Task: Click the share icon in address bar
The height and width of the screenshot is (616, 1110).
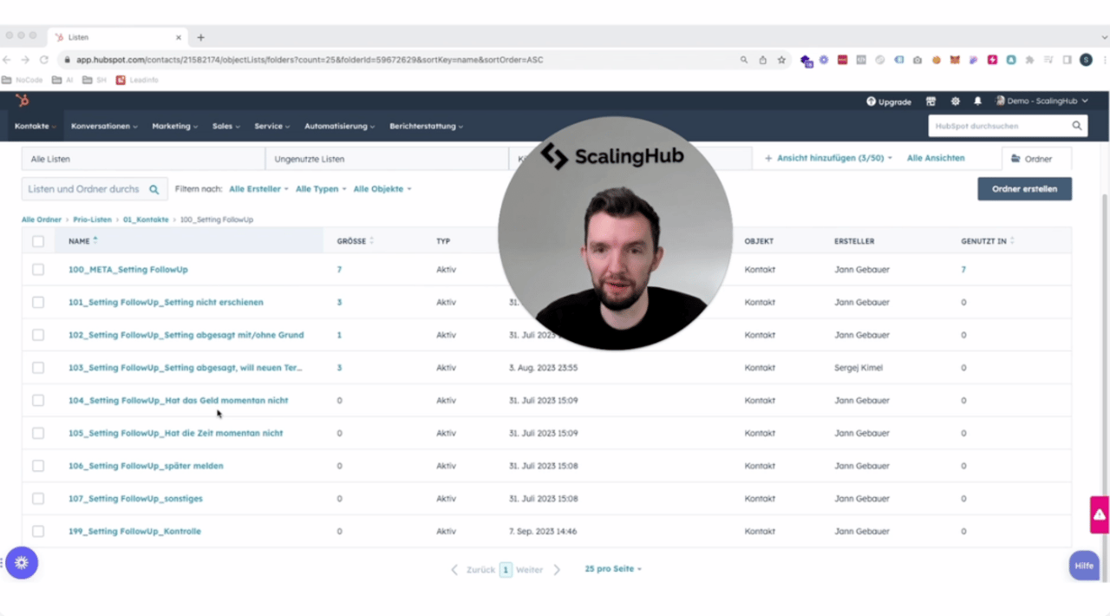Action: 762,60
